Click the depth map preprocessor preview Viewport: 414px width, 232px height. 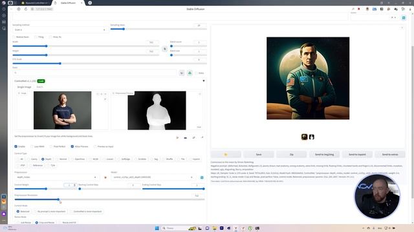point(157,110)
